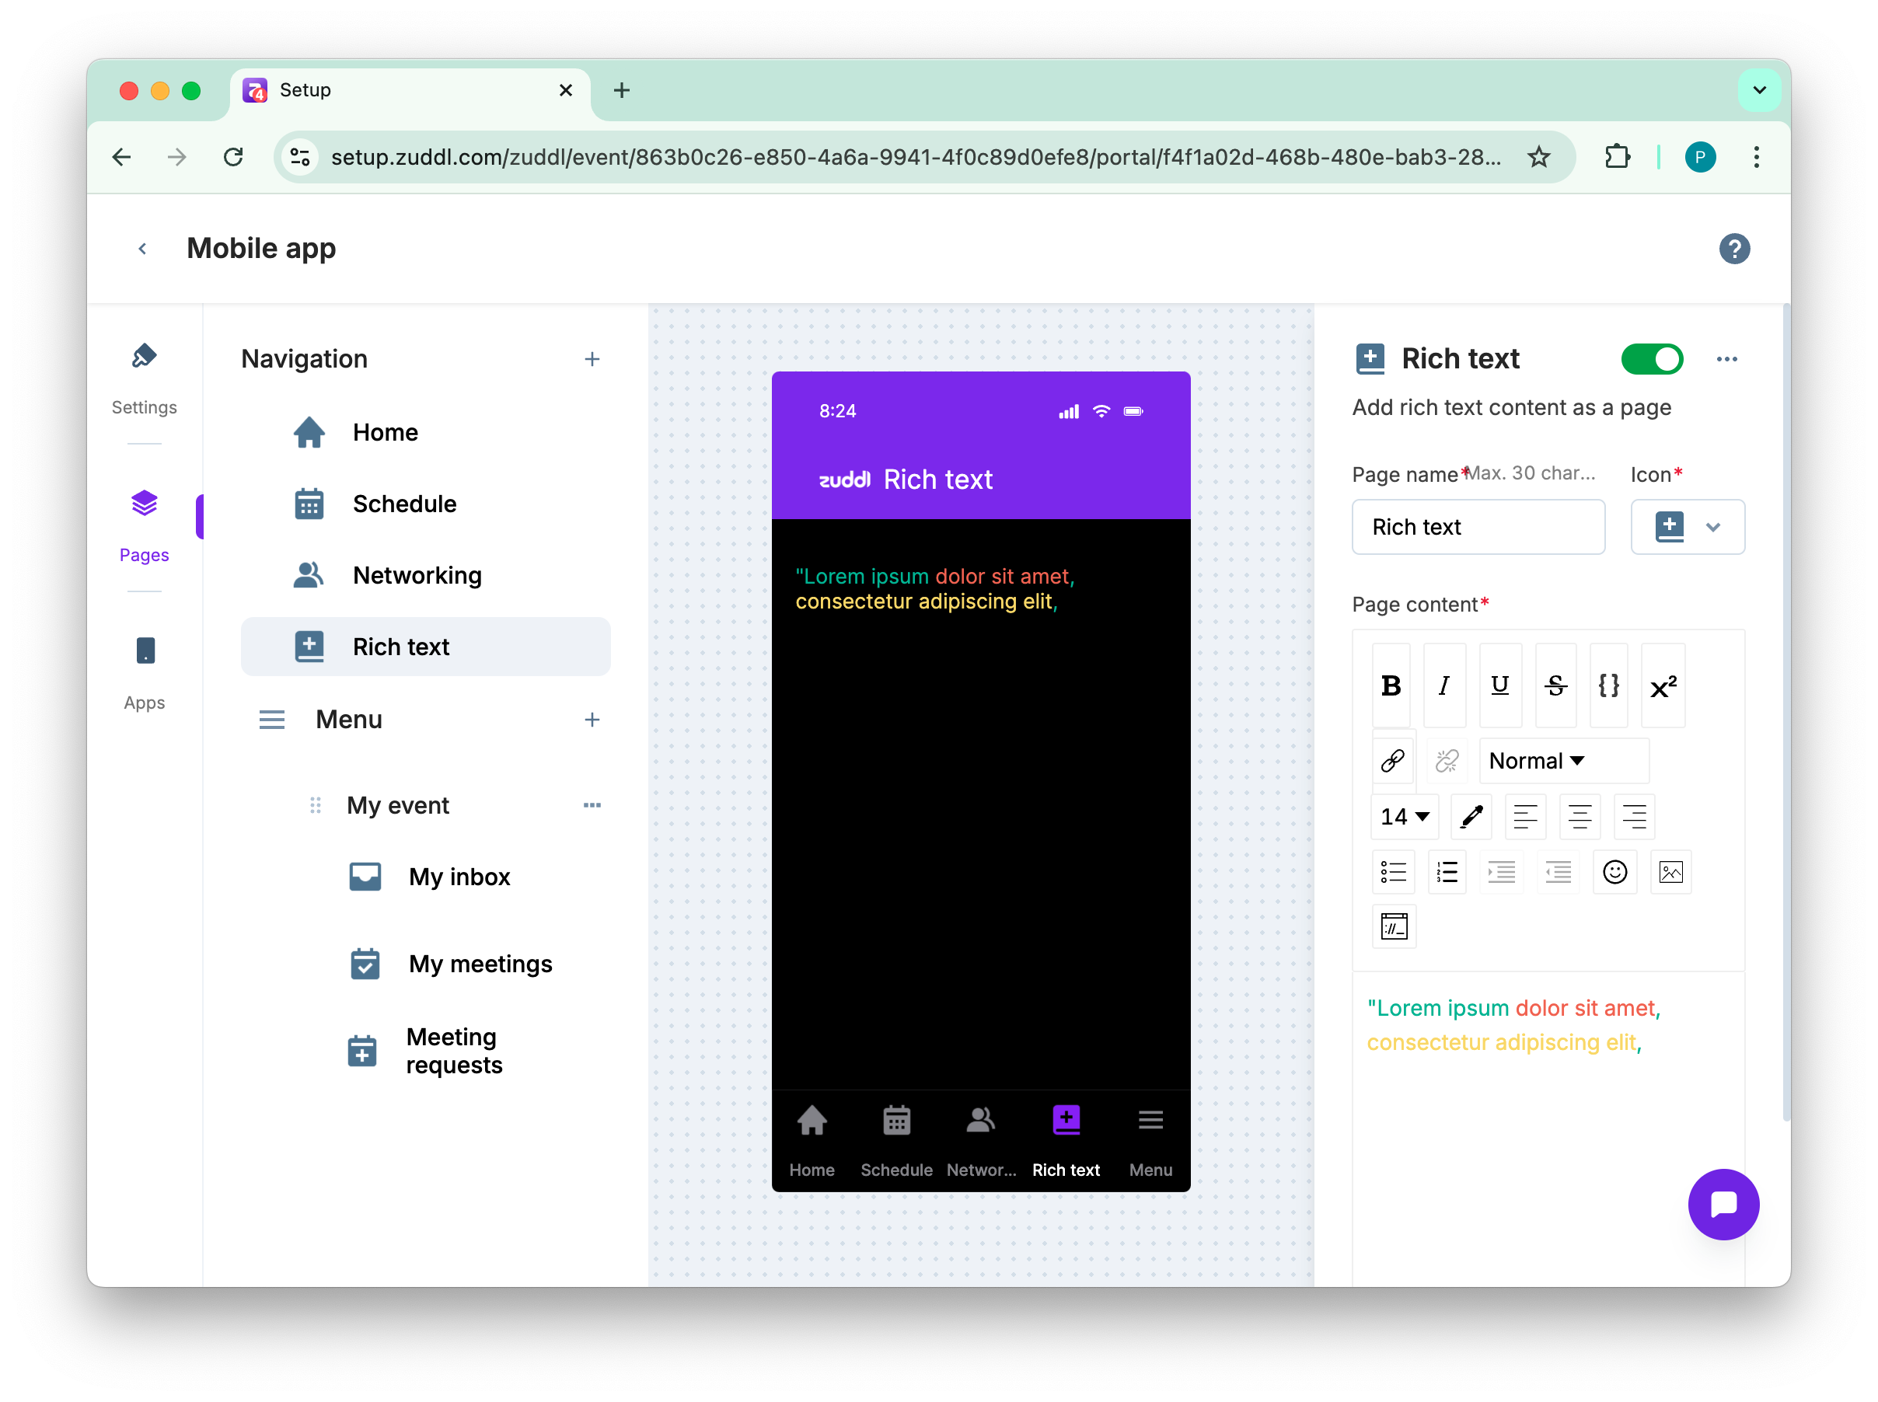Expand the Normal block style dropdown
This screenshot has width=1878, height=1402.
click(1562, 760)
